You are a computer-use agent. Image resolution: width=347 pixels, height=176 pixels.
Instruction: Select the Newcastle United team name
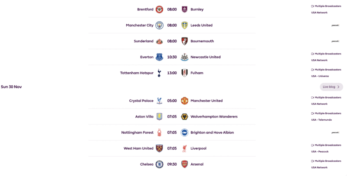206,57
